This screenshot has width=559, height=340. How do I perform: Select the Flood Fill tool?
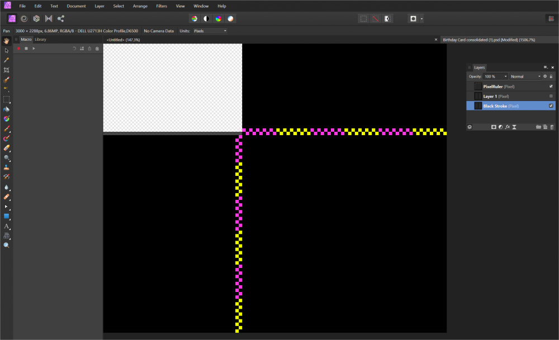click(x=7, y=109)
